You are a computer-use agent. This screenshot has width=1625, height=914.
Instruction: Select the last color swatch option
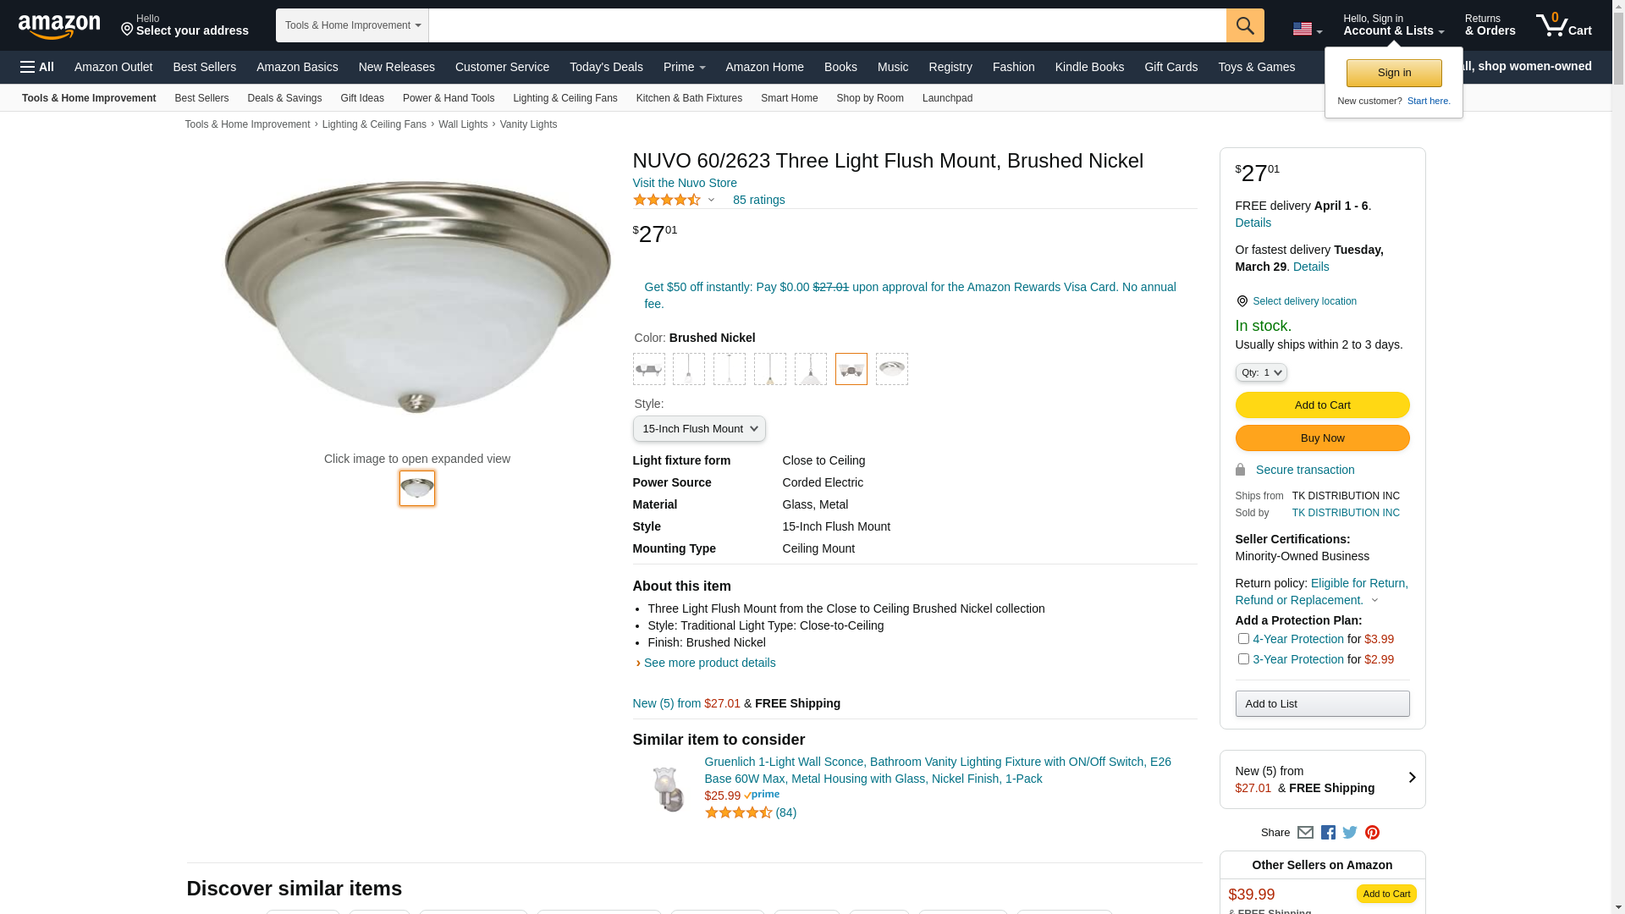click(891, 369)
